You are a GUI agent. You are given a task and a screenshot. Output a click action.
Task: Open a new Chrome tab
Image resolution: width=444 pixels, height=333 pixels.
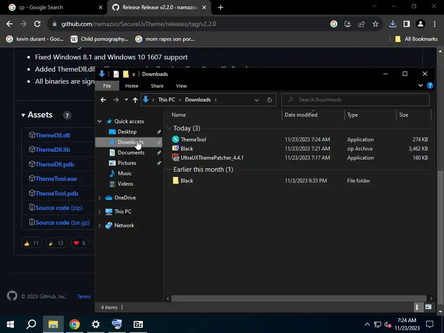coord(221,8)
